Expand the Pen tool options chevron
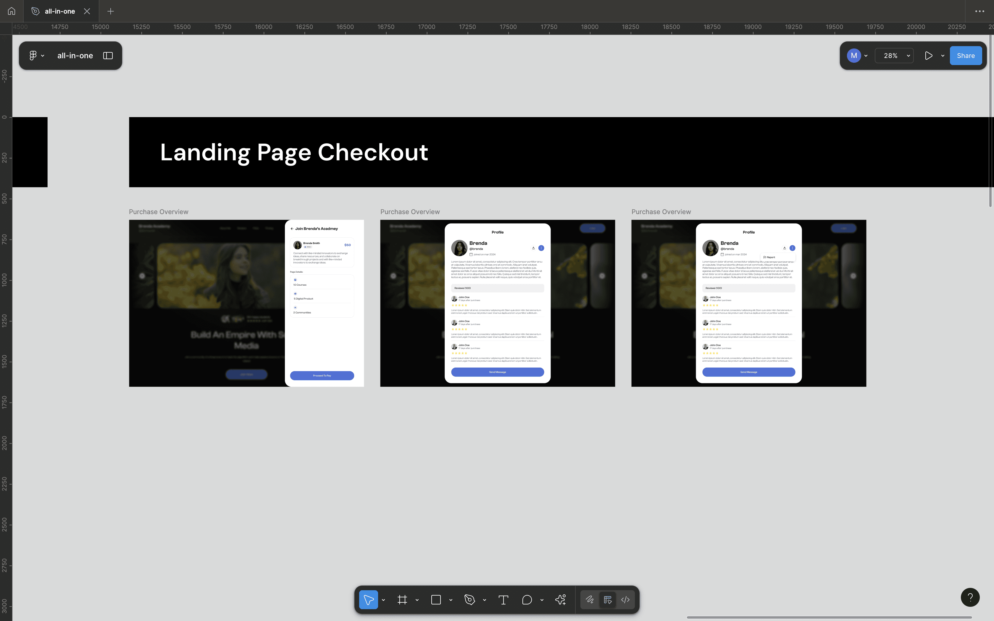The height and width of the screenshot is (621, 994). pos(484,600)
